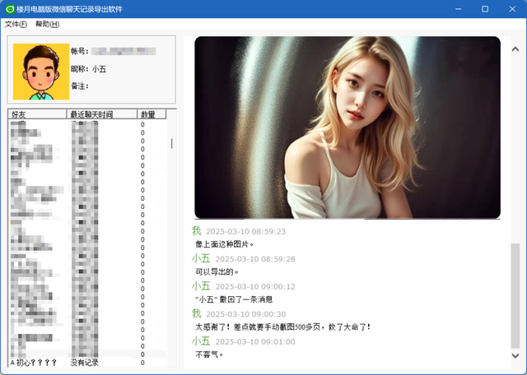This screenshot has height=375, width=527.
Task: Open the 帮助(H) menu
Action: coord(48,24)
